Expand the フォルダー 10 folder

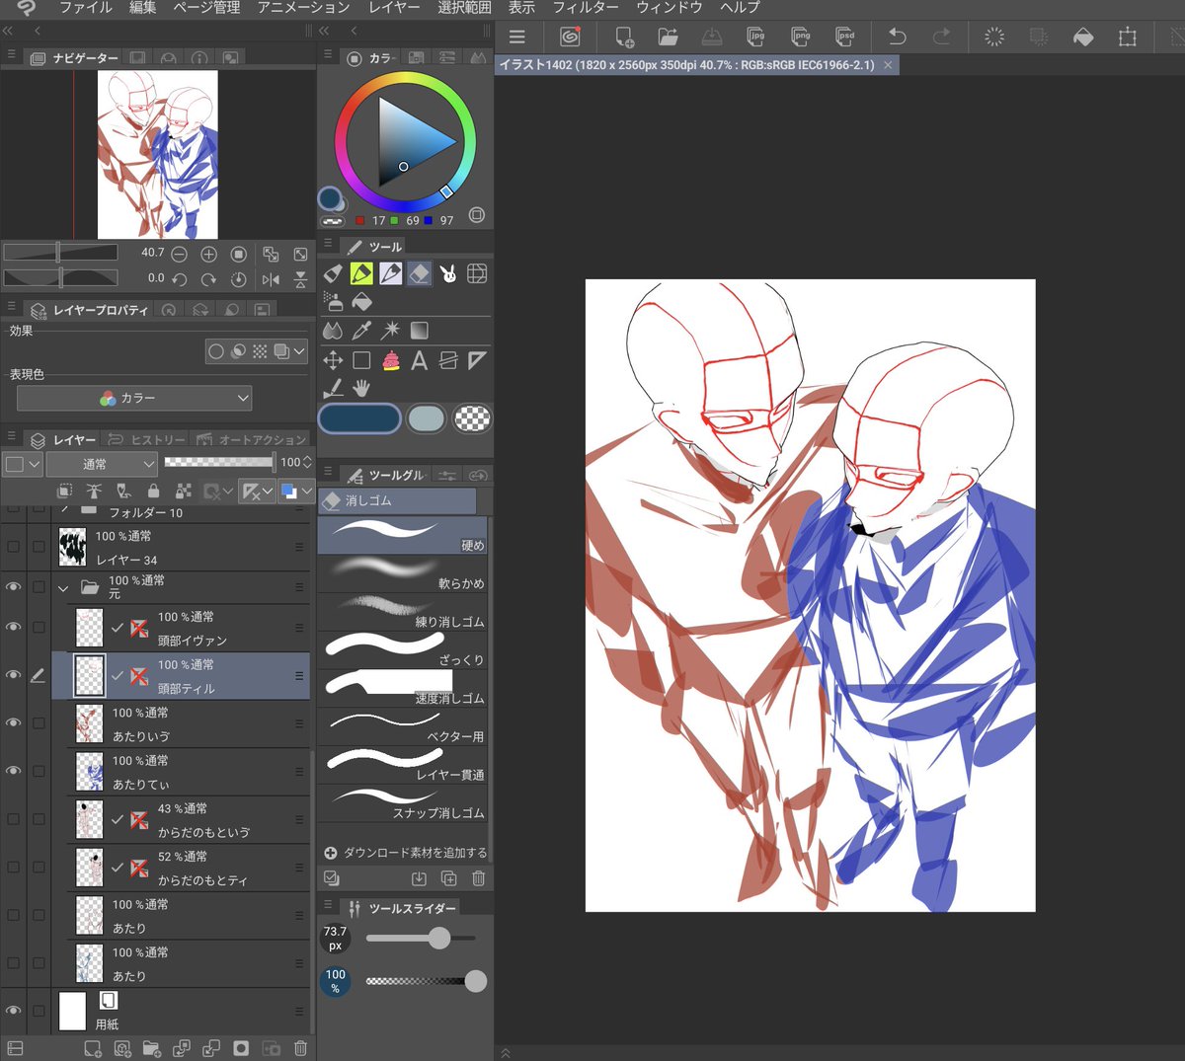pyautogui.click(x=64, y=510)
